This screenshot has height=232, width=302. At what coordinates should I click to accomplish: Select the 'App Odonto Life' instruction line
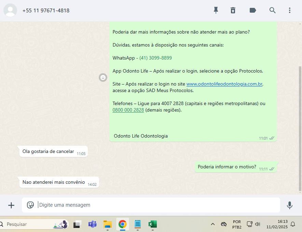pyautogui.click(x=188, y=71)
